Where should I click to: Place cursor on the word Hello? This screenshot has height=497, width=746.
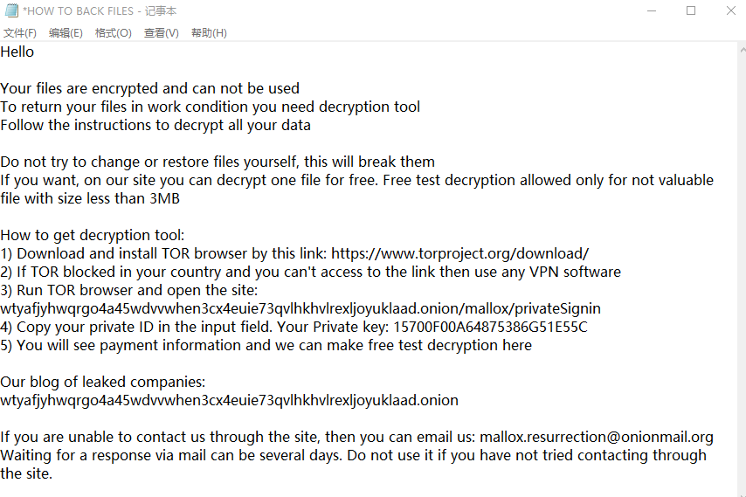click(x=17, y=52)
